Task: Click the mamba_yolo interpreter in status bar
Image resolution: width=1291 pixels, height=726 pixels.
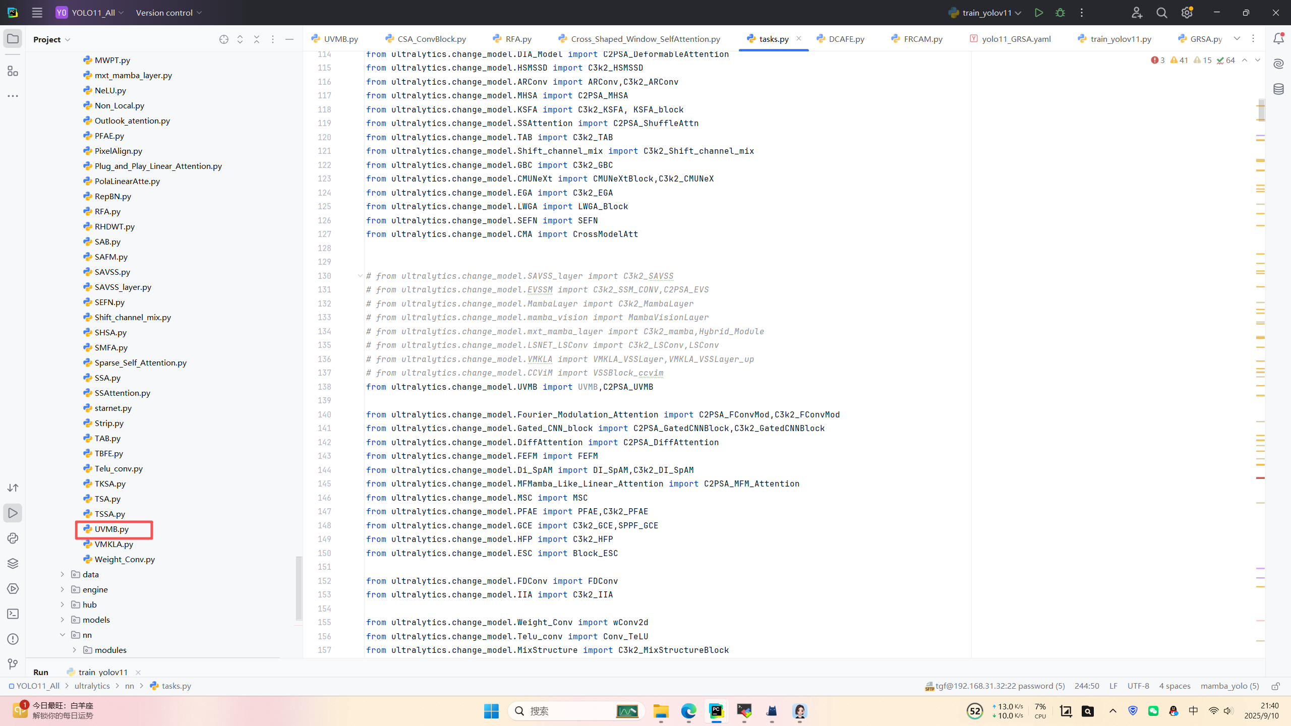Action: [1229, 686]
